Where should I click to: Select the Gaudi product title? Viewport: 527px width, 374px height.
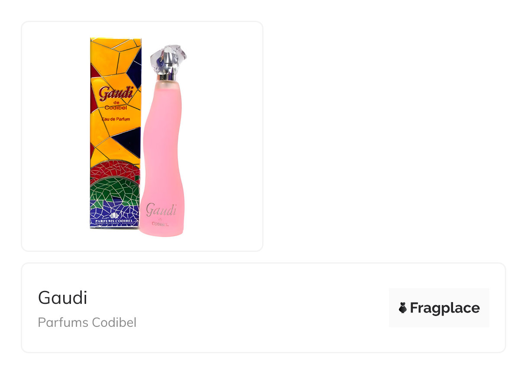pyautogui.click(x=63, y=298)
